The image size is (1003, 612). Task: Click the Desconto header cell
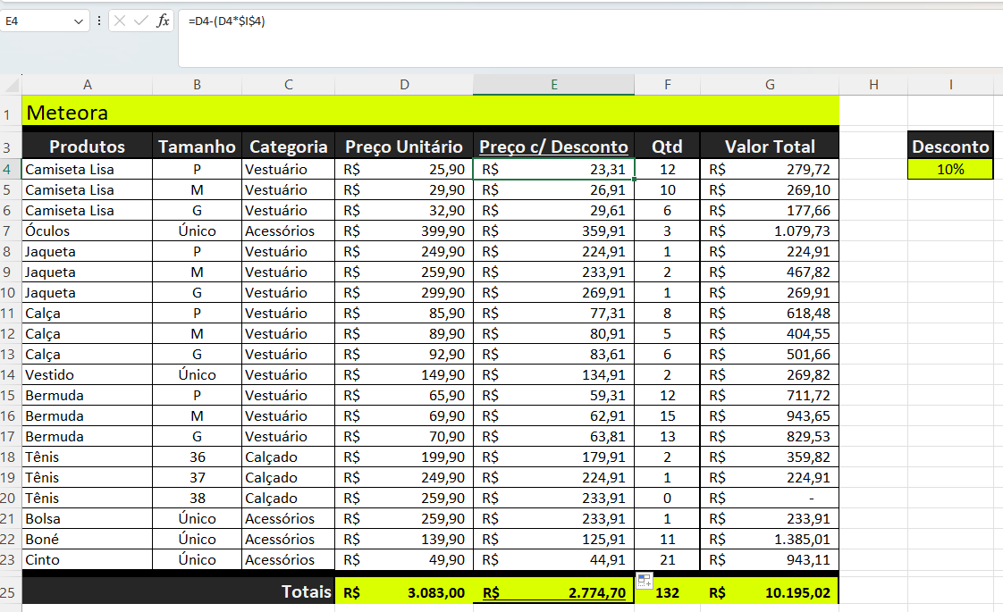950,147
